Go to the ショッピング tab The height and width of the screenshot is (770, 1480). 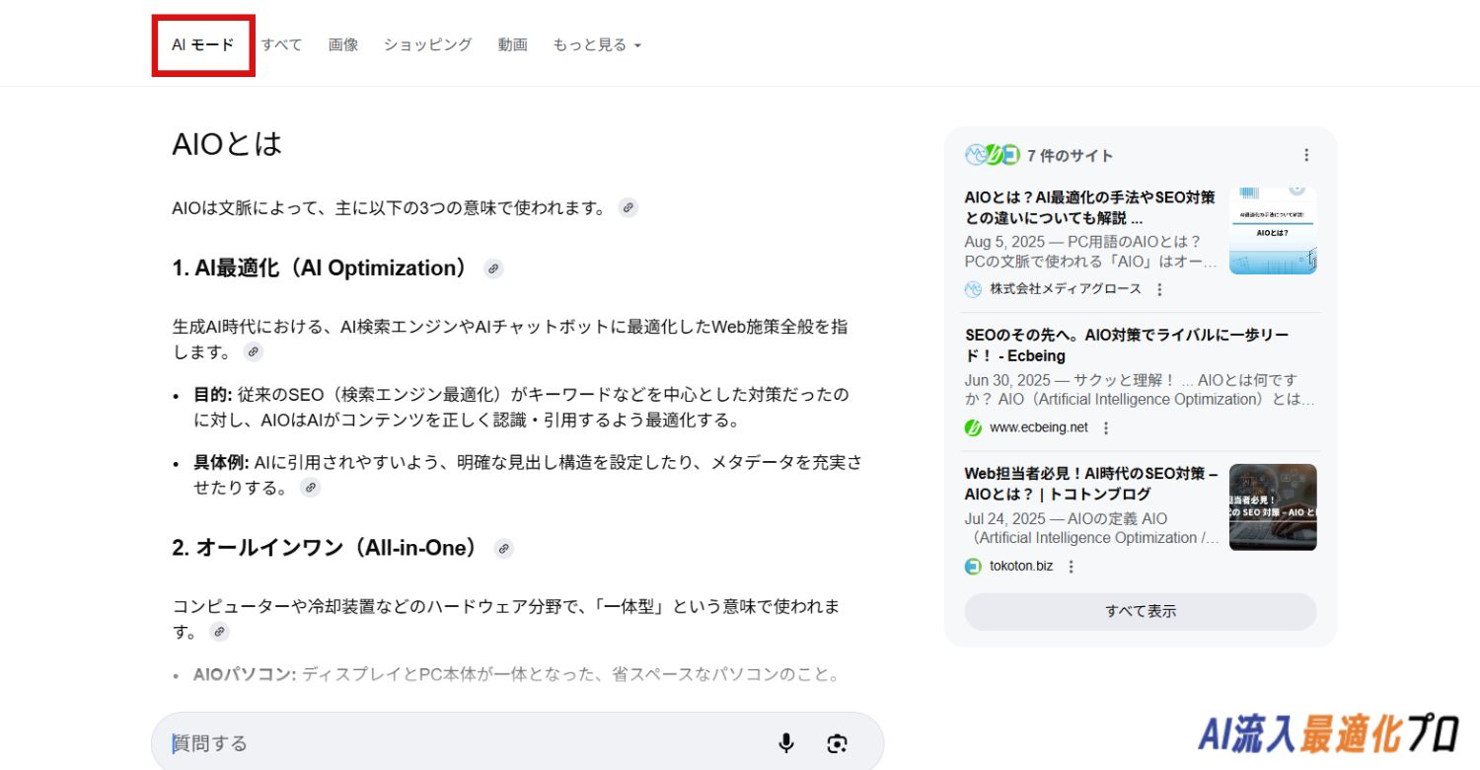click(427, 44)
